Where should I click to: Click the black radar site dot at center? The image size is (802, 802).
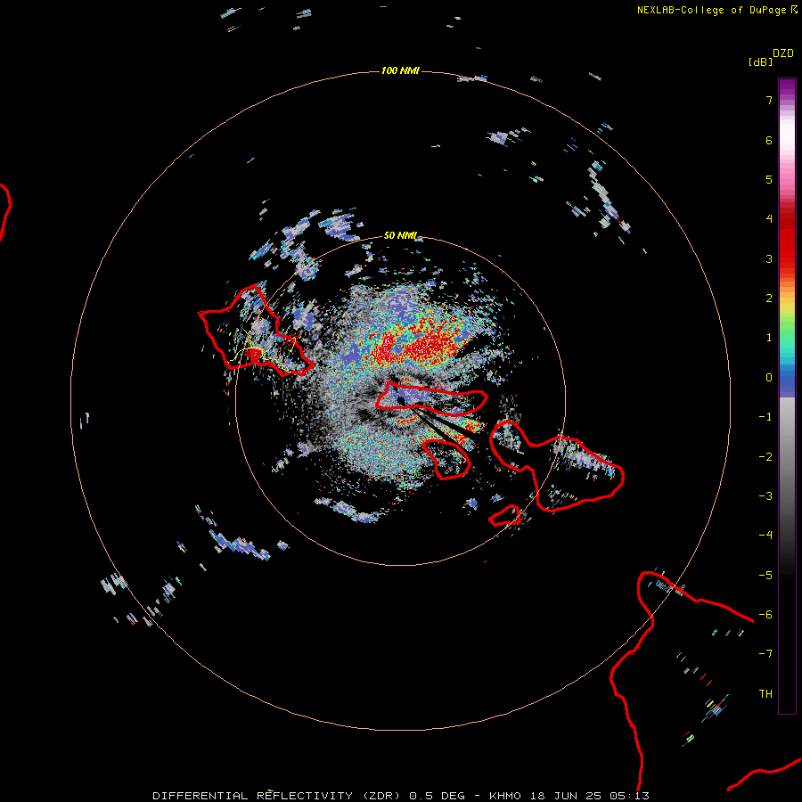tap(401, 400)
